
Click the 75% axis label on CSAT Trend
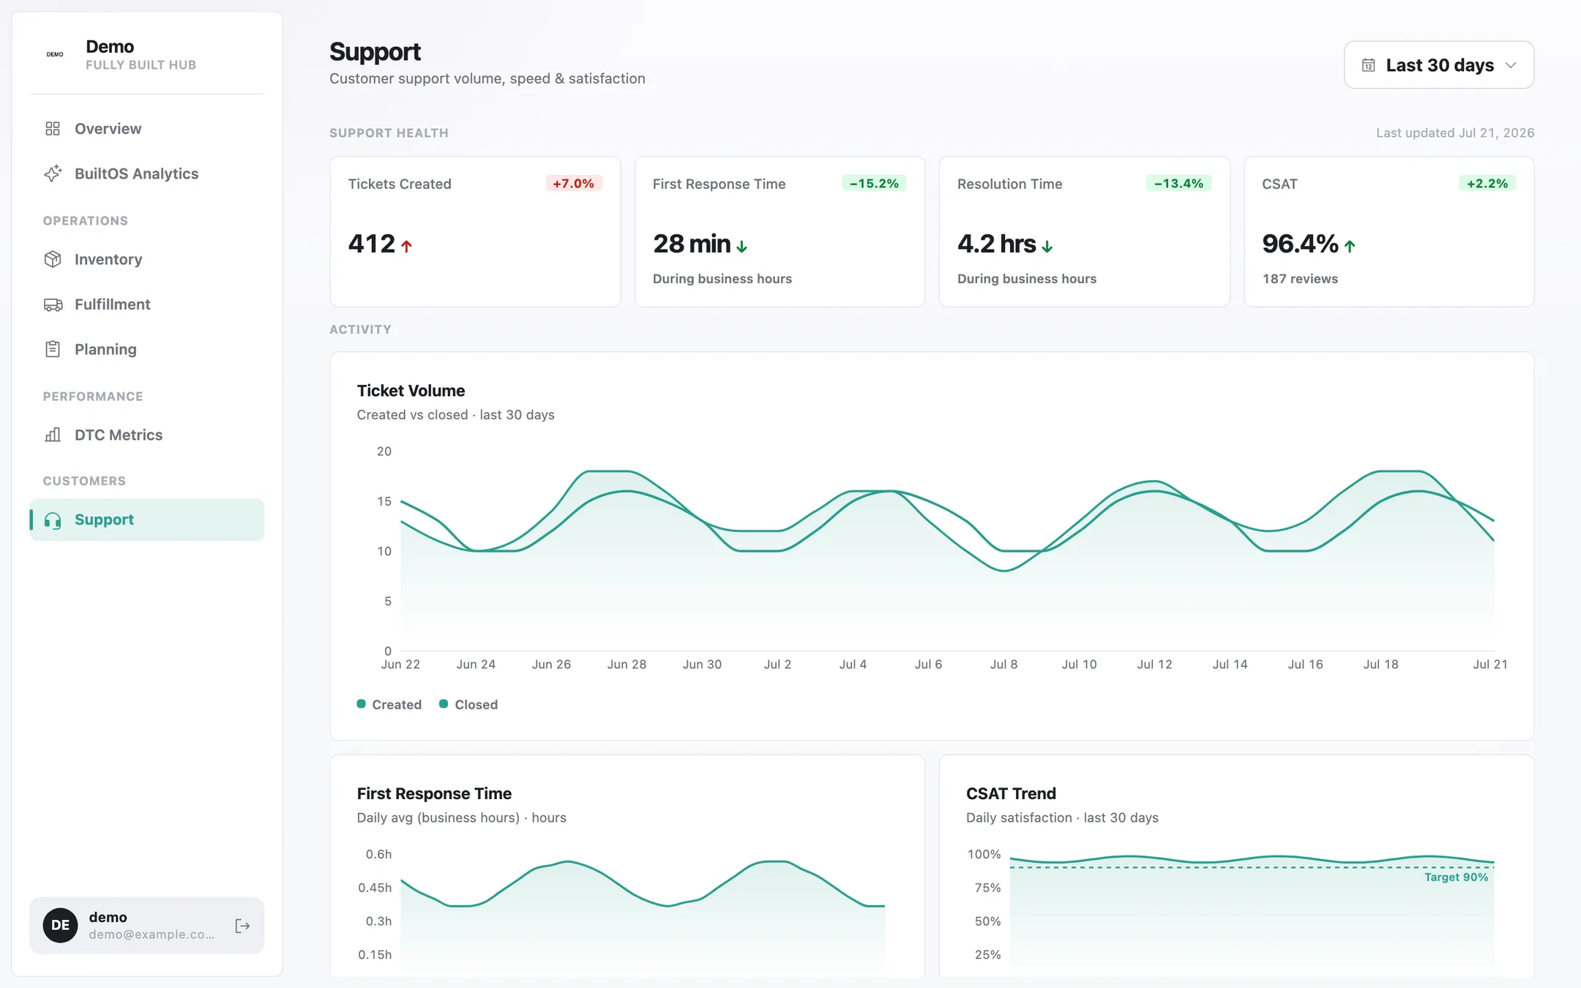click(x=987, y=888)
